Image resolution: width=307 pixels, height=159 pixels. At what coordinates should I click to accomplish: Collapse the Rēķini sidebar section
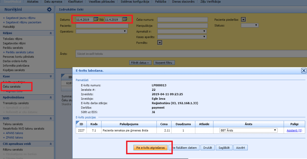51,33
